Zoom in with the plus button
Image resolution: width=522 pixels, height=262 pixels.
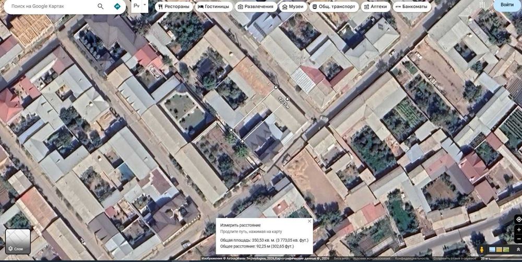pyautogui.click(x=518, y=230)
